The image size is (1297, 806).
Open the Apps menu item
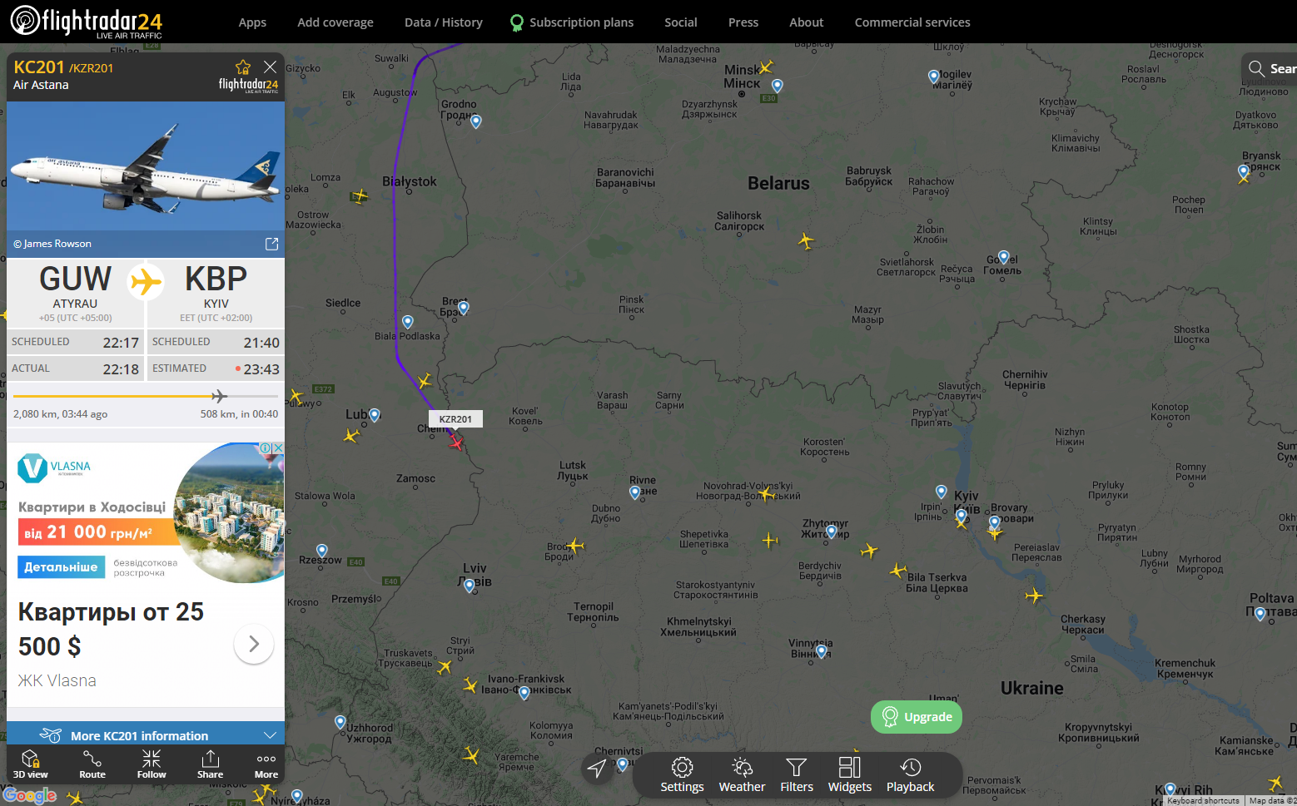(x=252, y=22)
